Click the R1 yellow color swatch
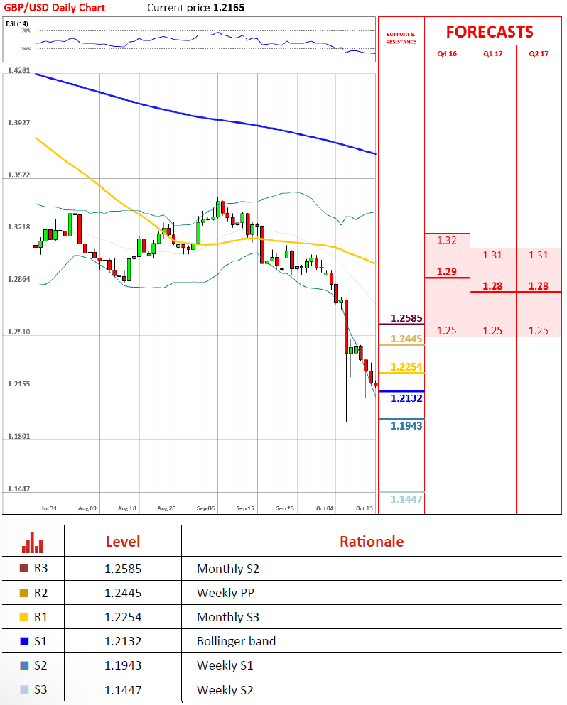567x705 pixels. click(24, 617)
